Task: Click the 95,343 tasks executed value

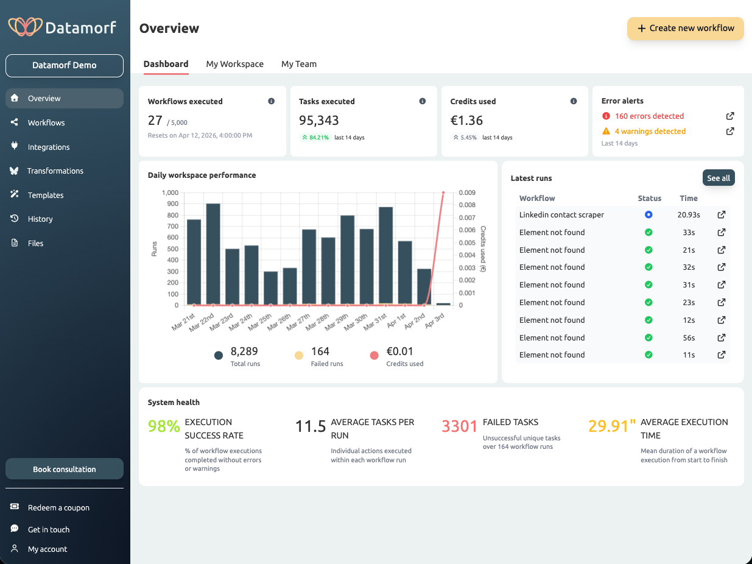Action: click(x=319, y=121)
